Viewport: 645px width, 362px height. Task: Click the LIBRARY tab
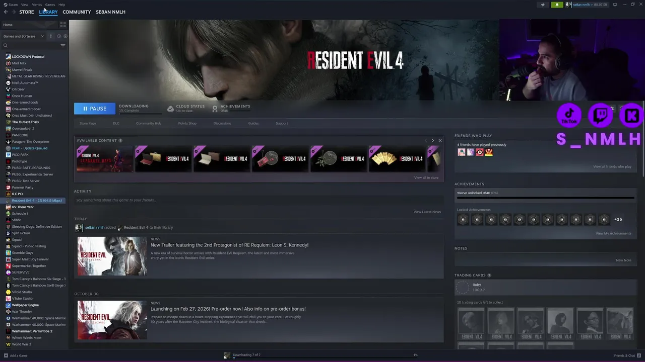click(x=48, y=12)
